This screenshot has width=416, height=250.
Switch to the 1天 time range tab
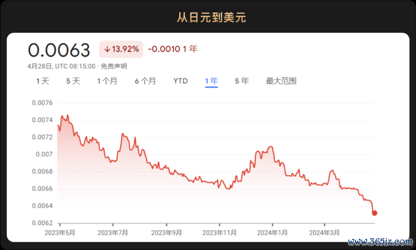[x=43, y=81]
